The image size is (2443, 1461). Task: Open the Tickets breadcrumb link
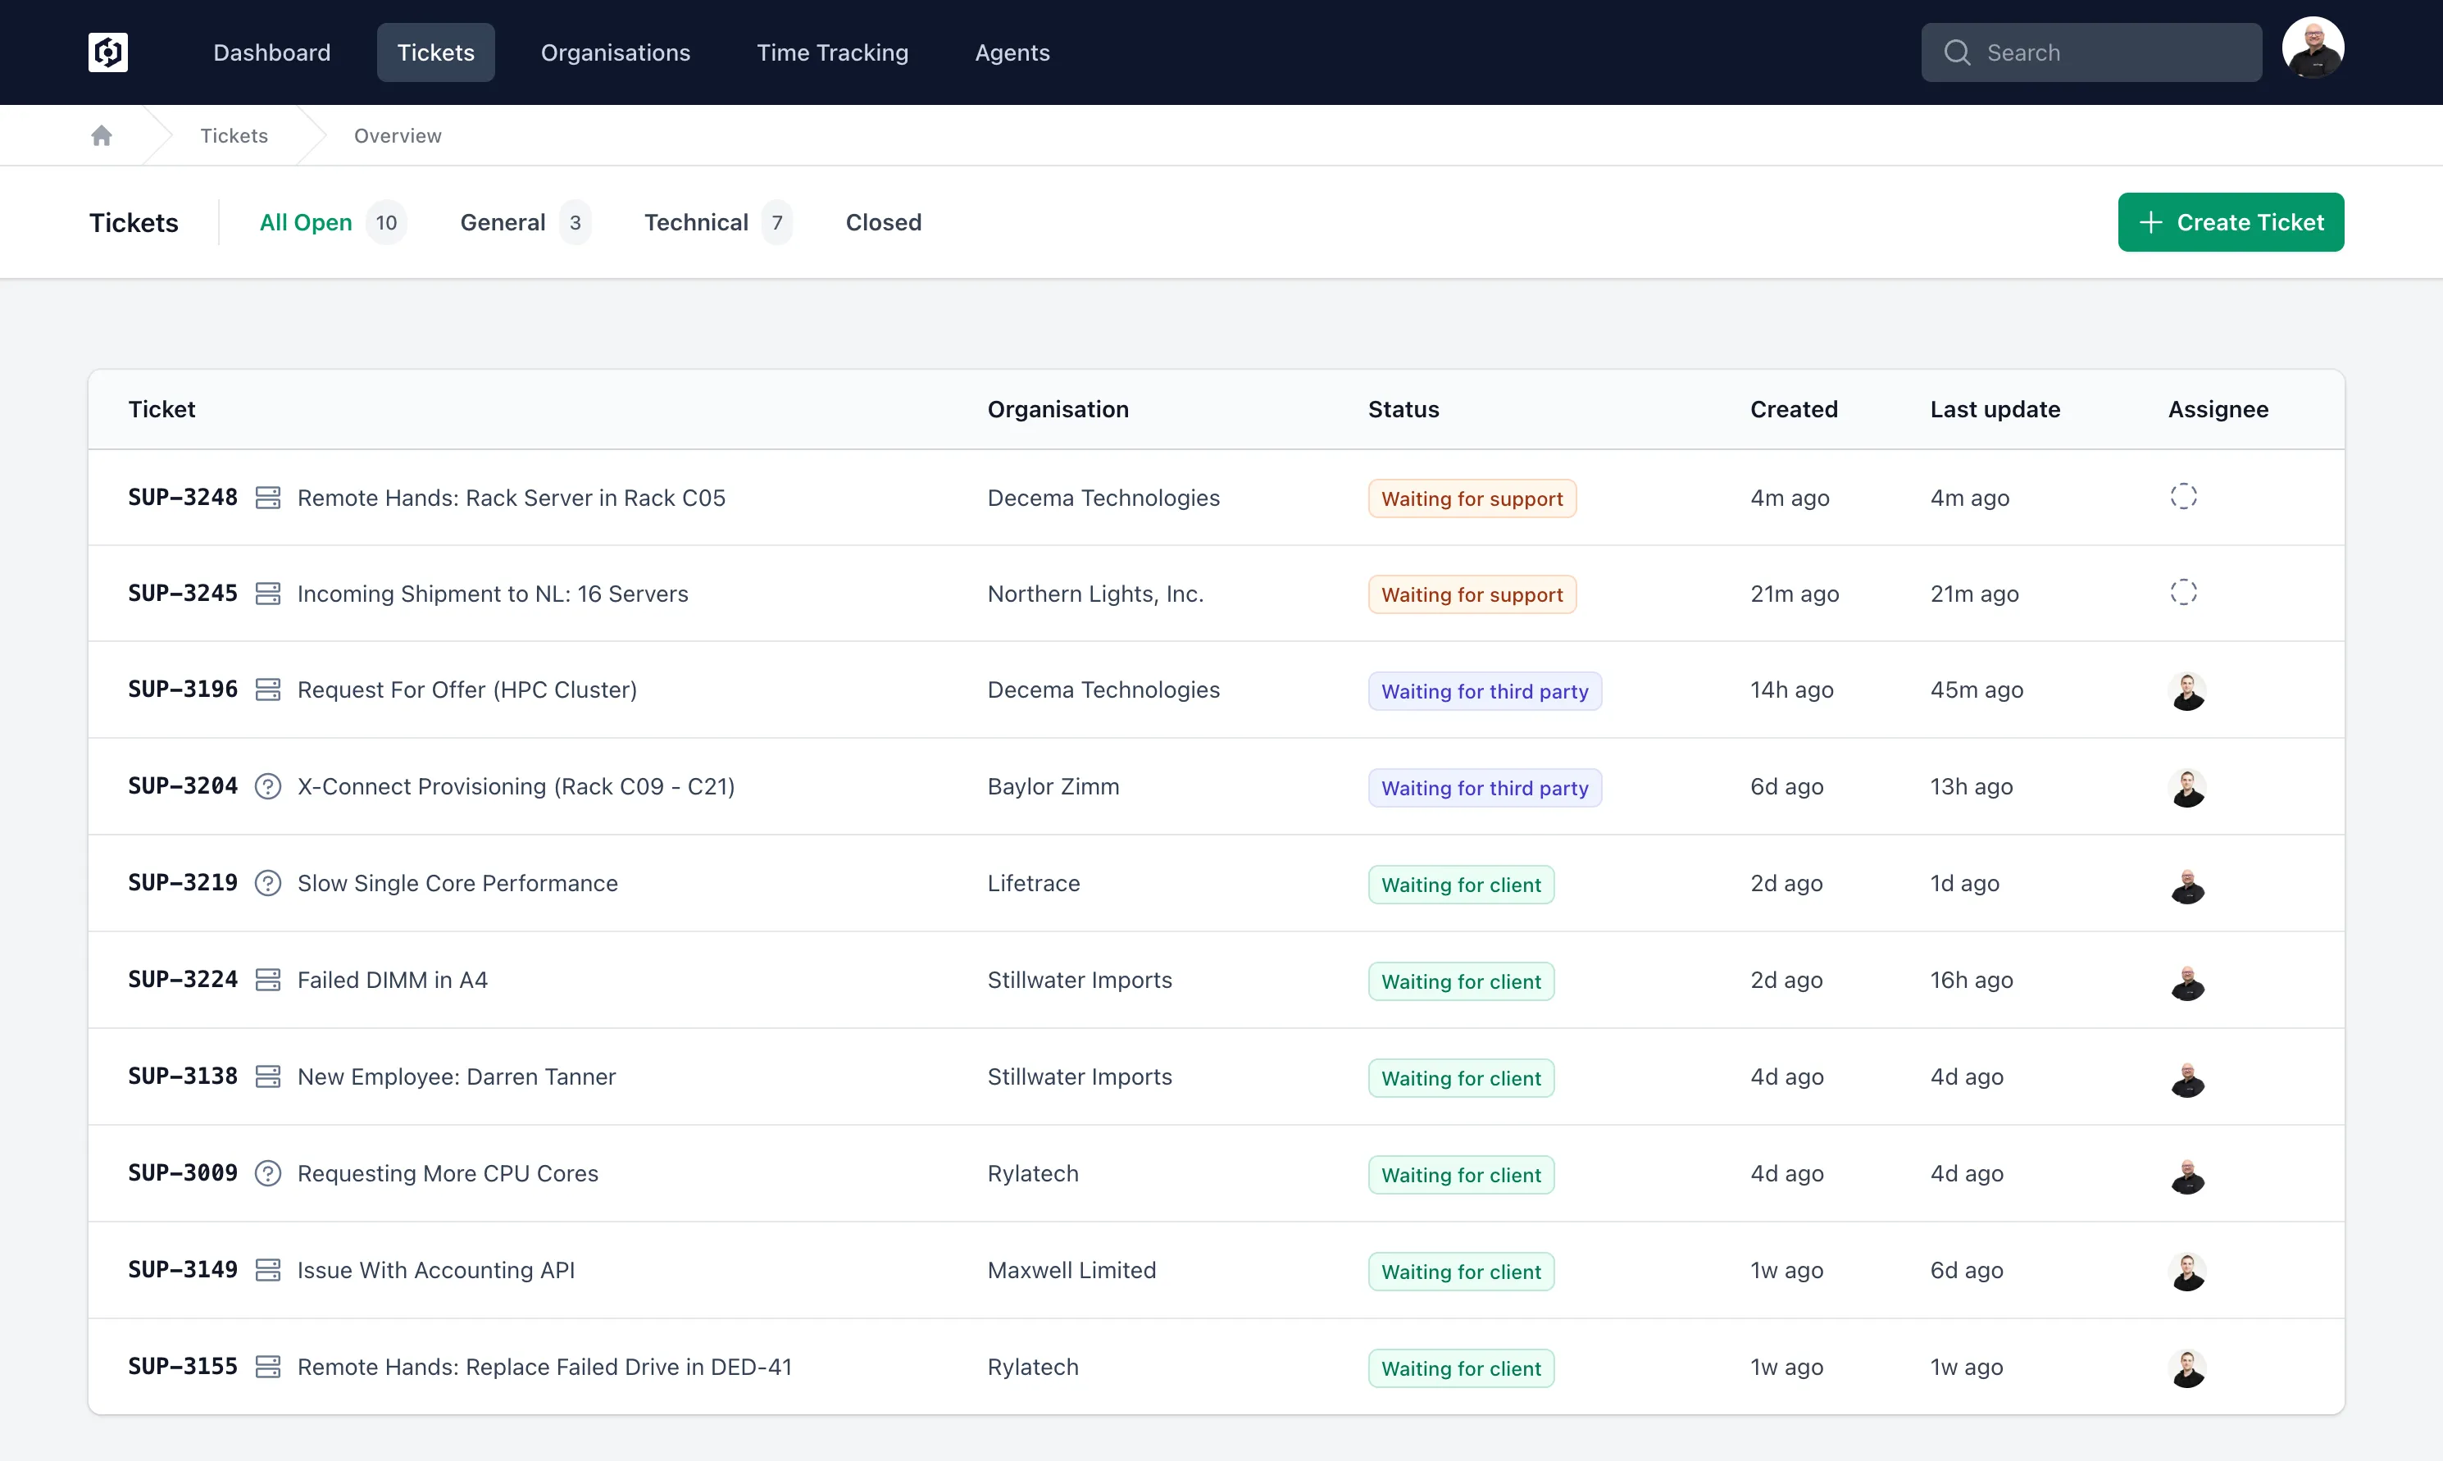[x=234, y=135]
